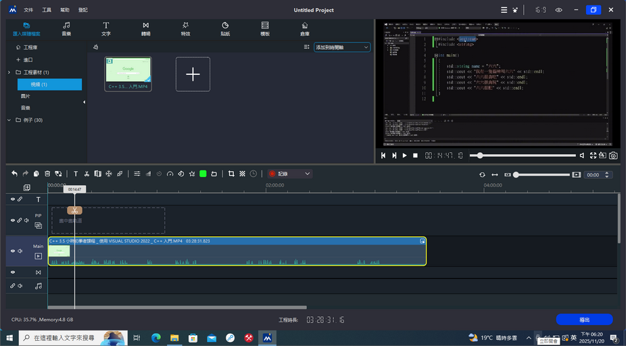This screenshot has width=626, height=346.
Task: Add a new track with plus icon
Action: (27, 187)
